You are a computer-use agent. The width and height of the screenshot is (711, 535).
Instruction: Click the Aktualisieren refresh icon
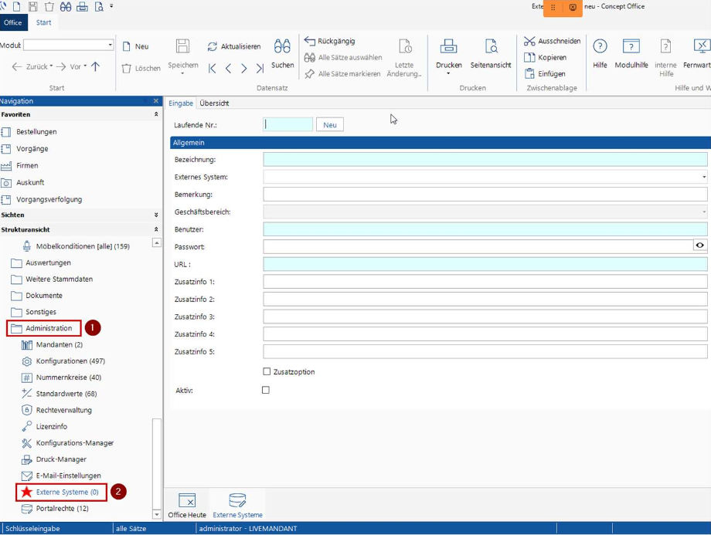coord(213,46)
